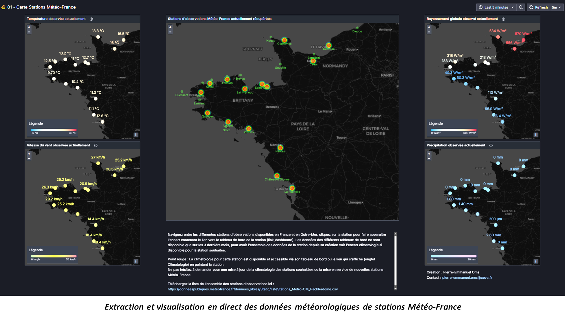Zoom out on the Précipitation map
The width and height of the screenshot is (565, 318).
click(x=429, y=158)
